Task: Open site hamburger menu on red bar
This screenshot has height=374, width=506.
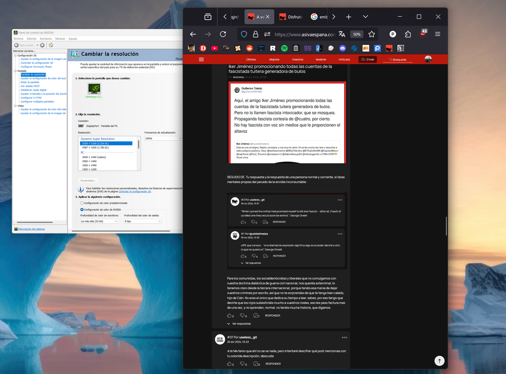Action: pos(201,59)
